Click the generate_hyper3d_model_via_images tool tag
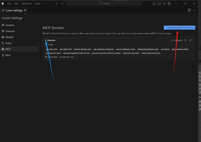 (106, 53)
